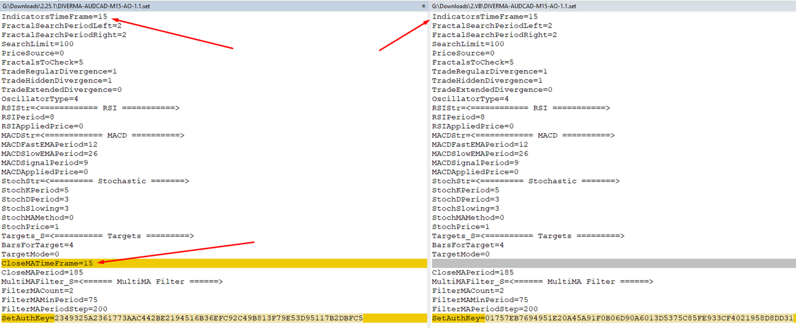Click TradeHiddenDivergence=1 in the 2.25.1 file
Image resolution: width=796 pixels, height=328 pixels.
click(x=56, y=81)
